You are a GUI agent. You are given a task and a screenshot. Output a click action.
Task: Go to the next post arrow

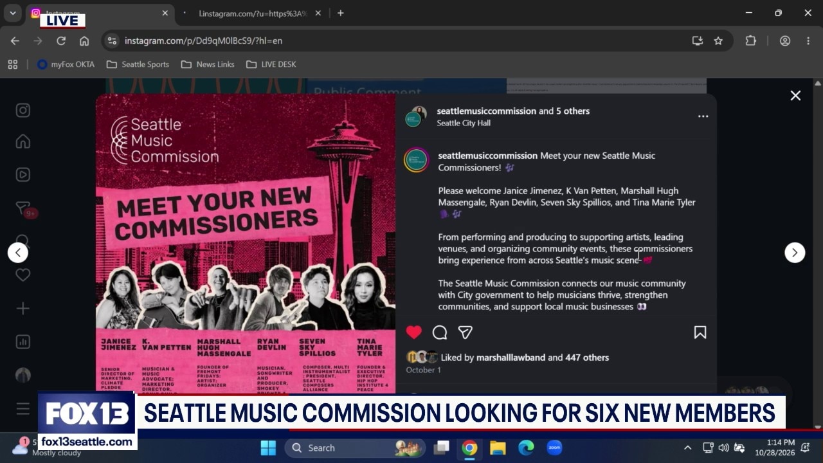click(795, 253)
